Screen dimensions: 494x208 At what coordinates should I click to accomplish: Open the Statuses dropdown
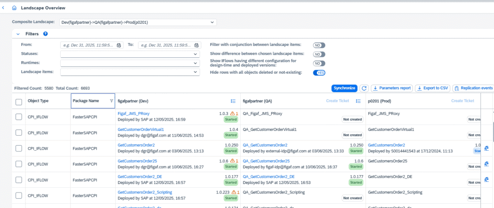coord(130,54)
